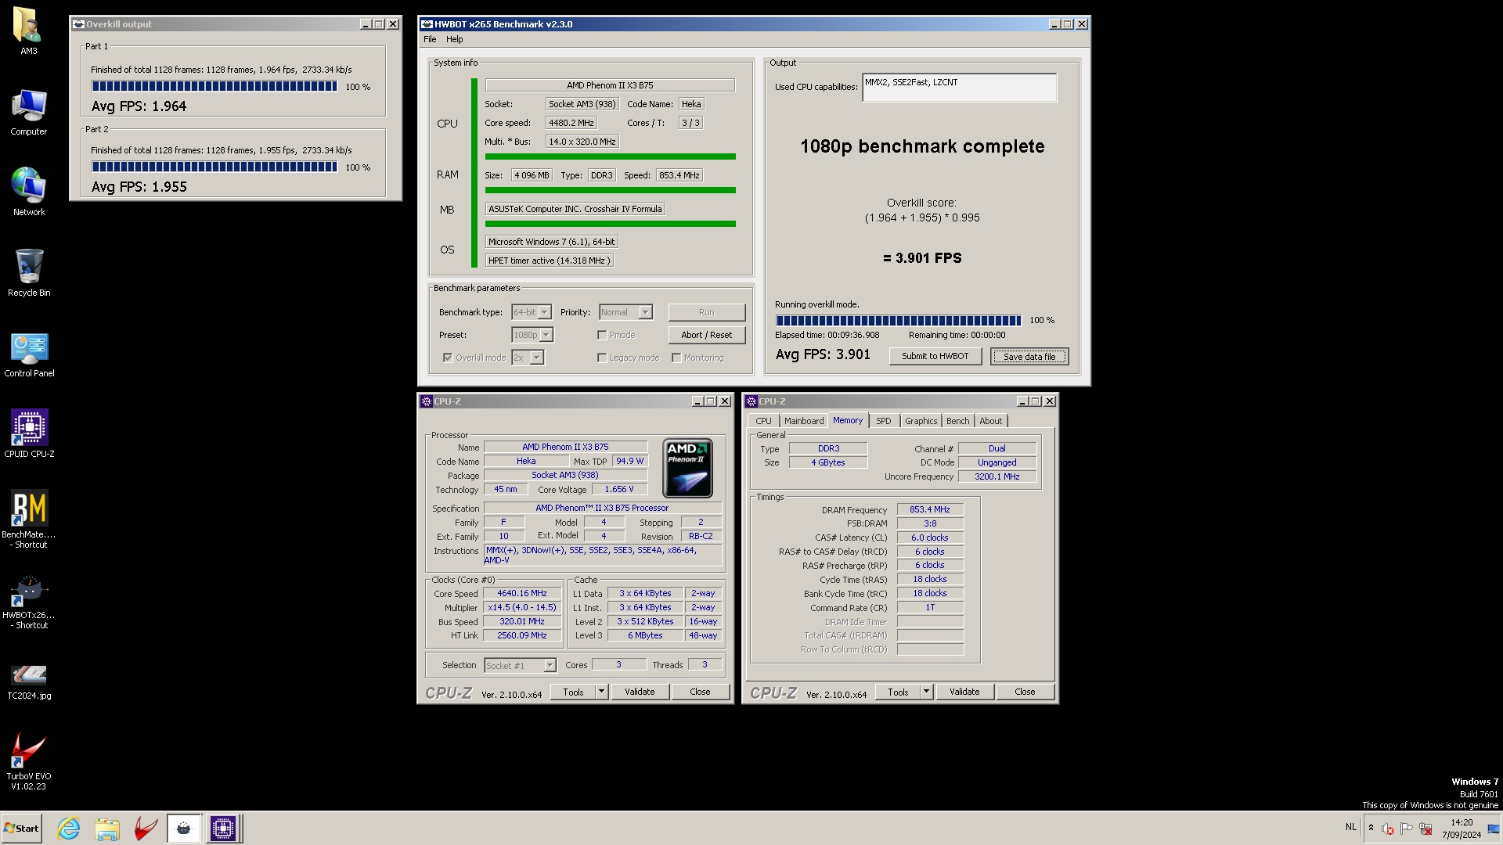Click the Abort / Reset button
This screenshot has width=1503, height=845.
(706, 335)
